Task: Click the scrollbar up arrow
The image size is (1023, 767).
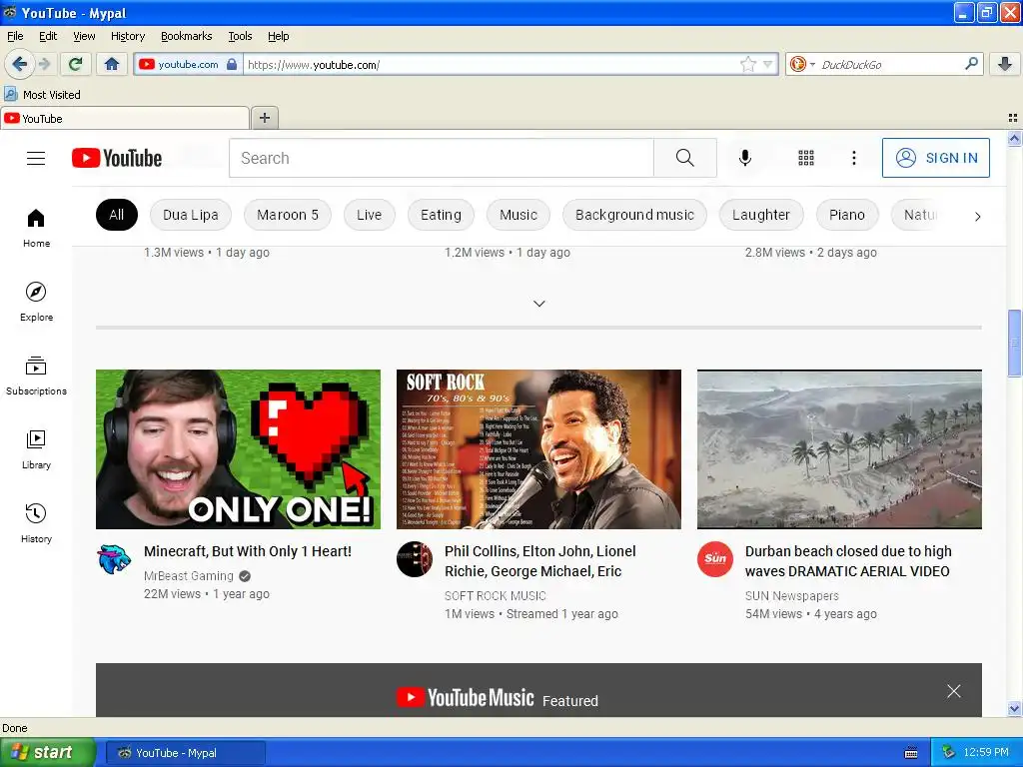Action: (1014, 138)
